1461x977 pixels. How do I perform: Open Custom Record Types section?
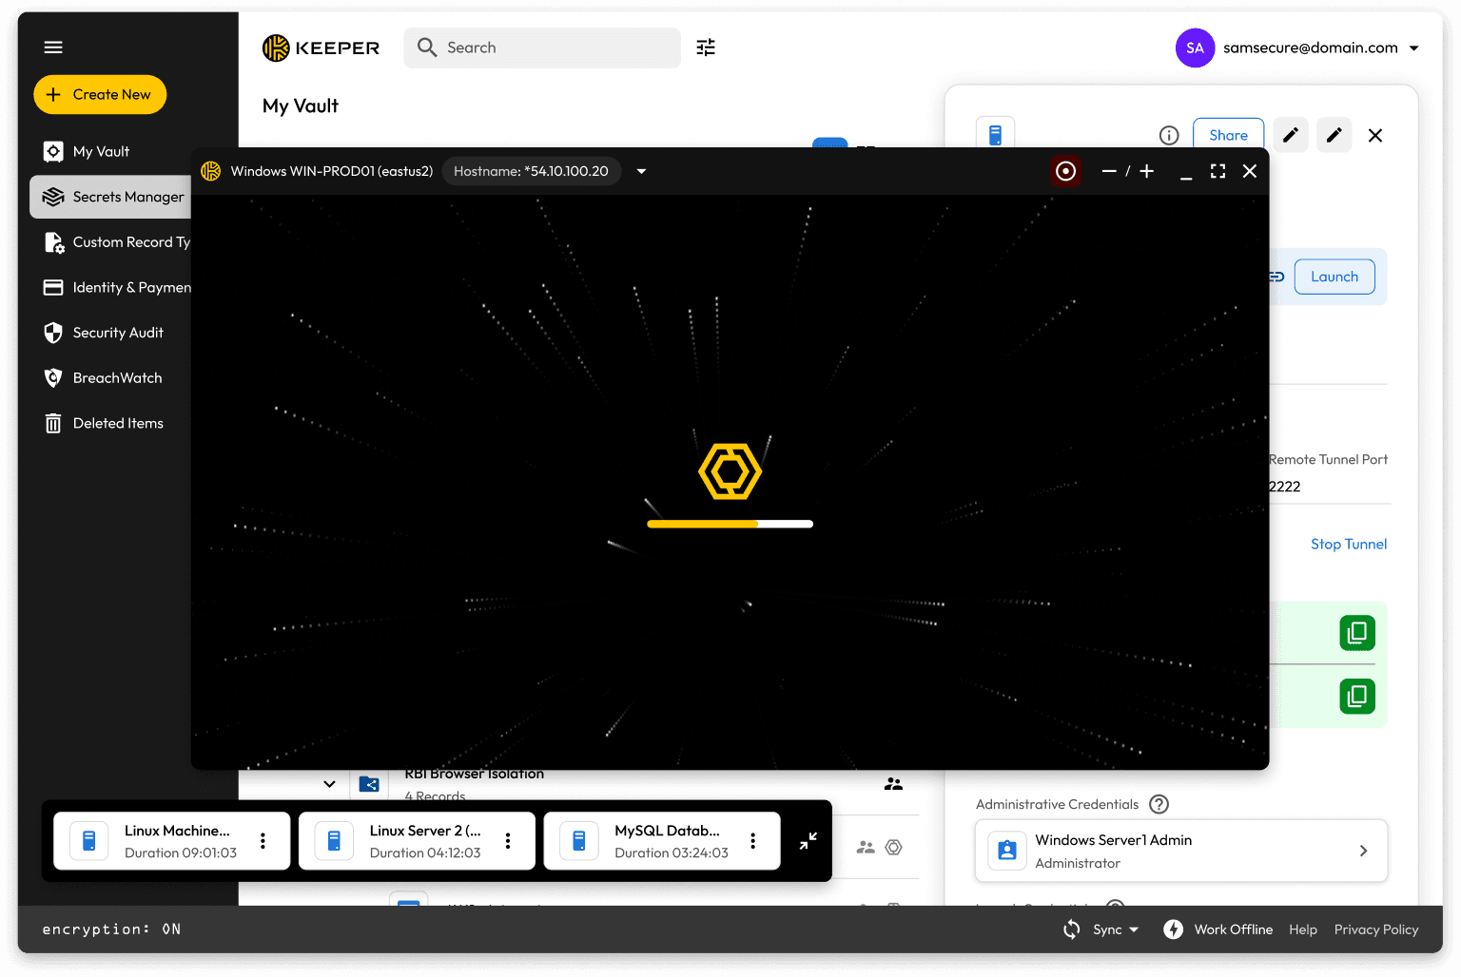117,242
